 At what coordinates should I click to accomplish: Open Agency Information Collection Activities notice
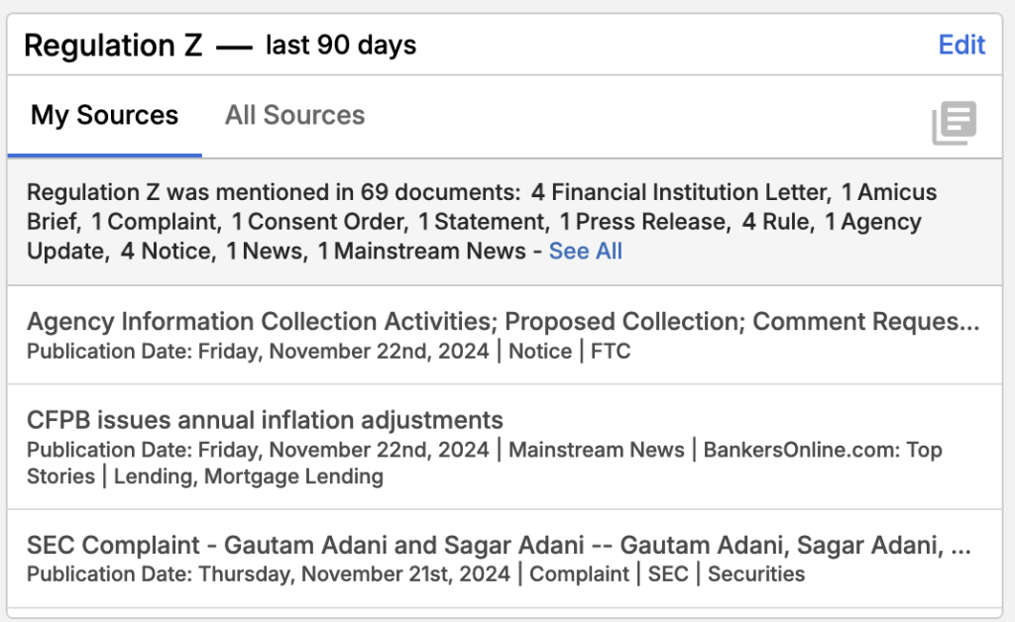coord(503,322)
